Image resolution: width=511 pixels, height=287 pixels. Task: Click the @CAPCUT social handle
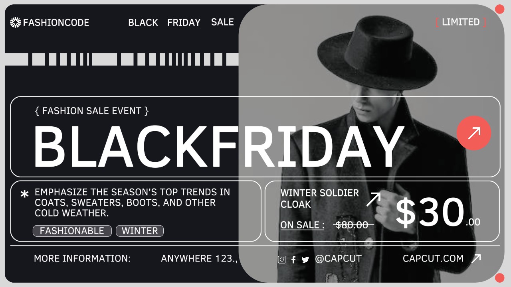click(338, 259)
